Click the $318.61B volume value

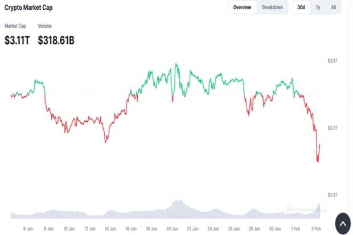[56, 40]
